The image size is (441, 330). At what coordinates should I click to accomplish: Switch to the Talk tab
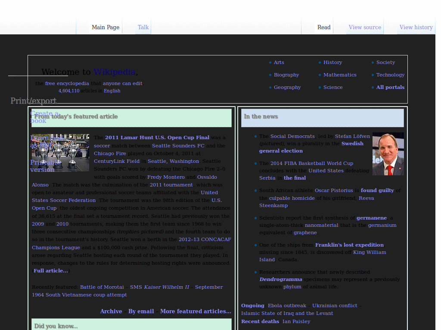coord(143,27)
